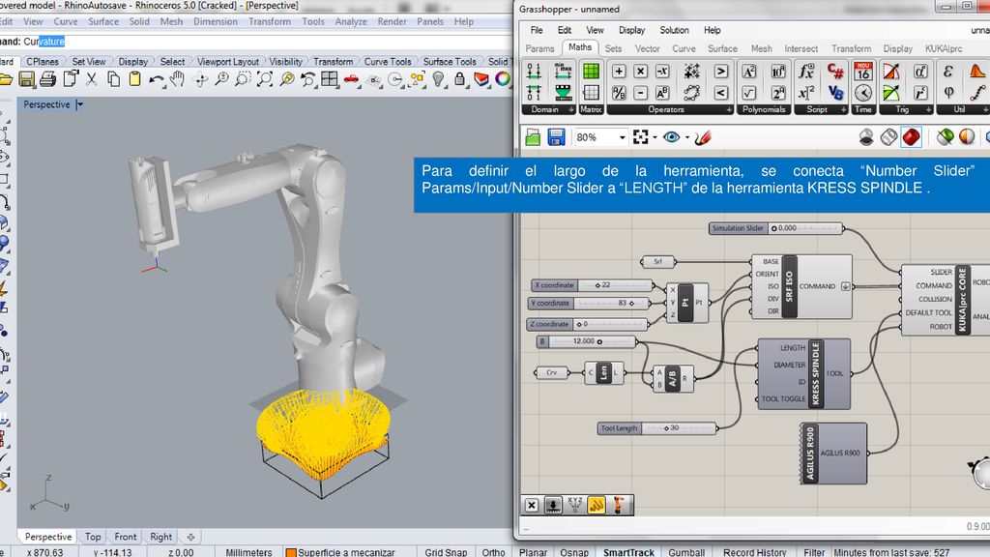Click the Undo arrow icon in Rhino

point(156,79)
